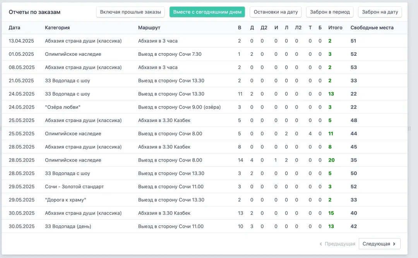Click the green total value 11
This screenshot has width=418, height=258.
[331, 134]
